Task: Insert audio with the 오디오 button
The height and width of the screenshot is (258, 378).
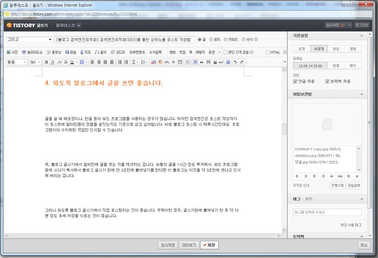Action: tap(118, 52)
